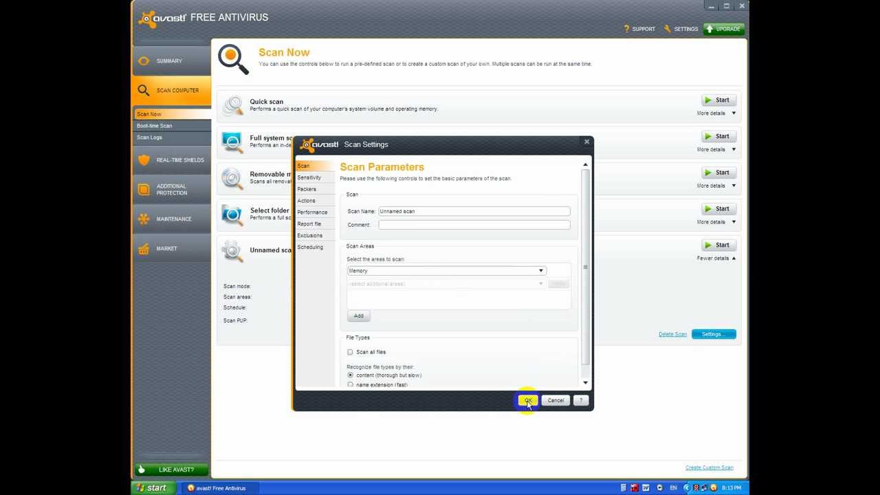Click the Add scan area button

pos(359,316)
